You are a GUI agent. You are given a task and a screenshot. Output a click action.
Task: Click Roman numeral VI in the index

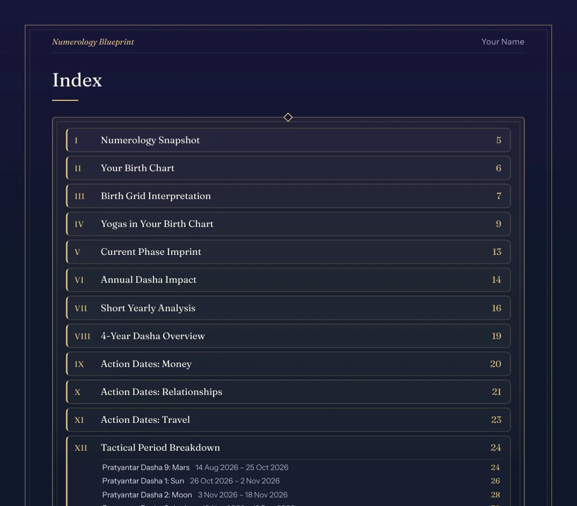point(79,281)
